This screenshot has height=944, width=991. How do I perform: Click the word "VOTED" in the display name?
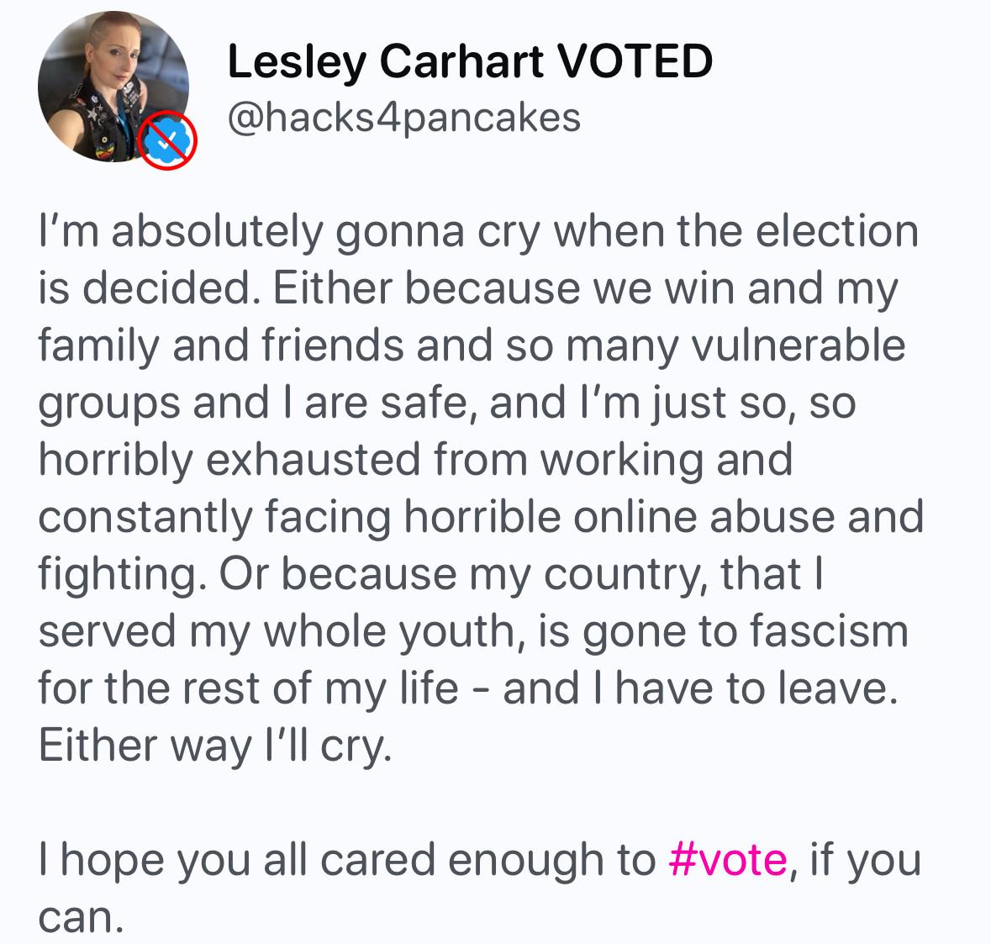pos(636,61)
